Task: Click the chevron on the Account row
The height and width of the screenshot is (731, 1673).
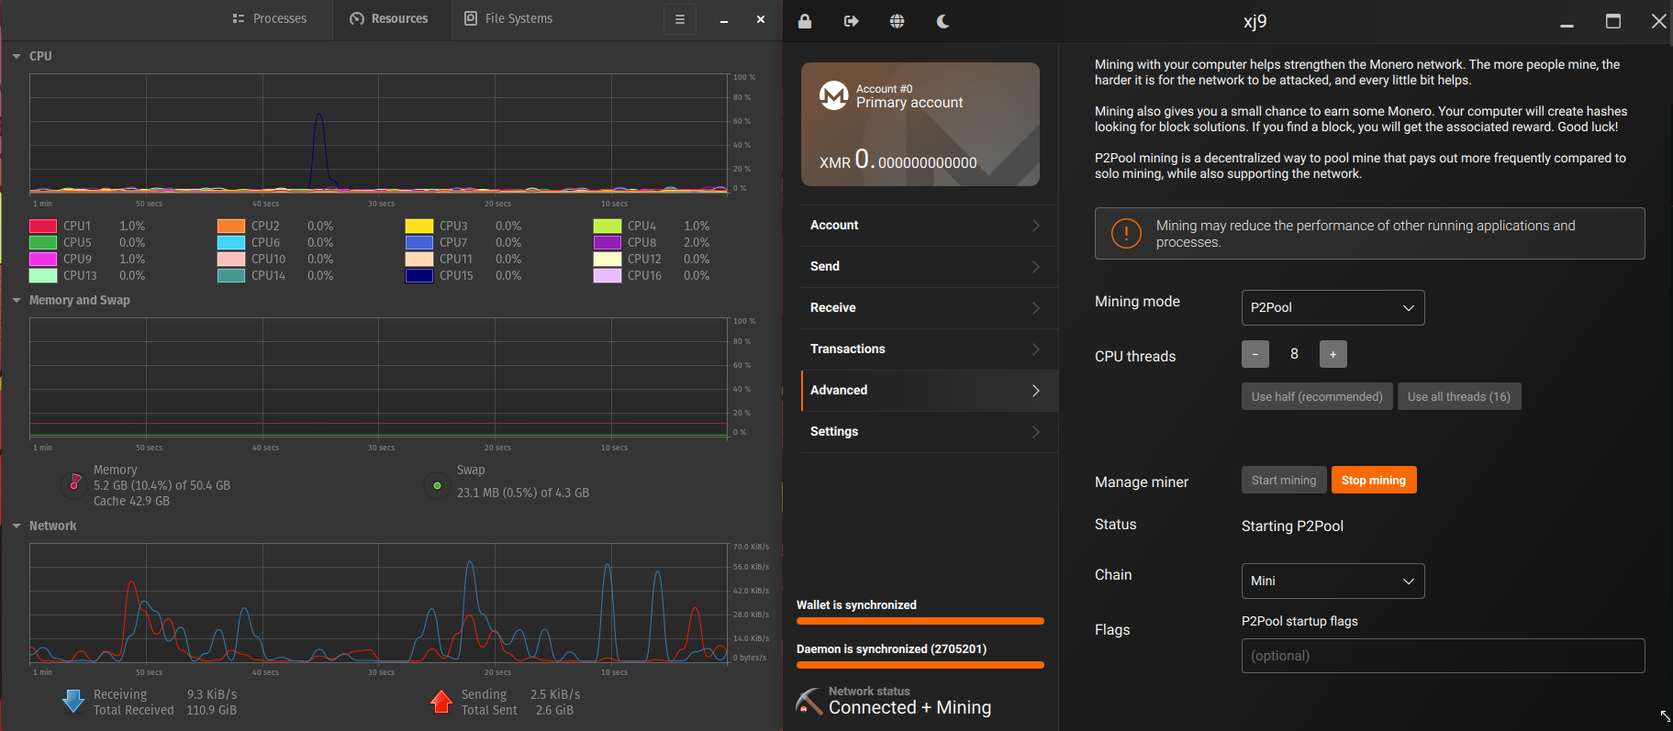Action: click(1036, 226)
